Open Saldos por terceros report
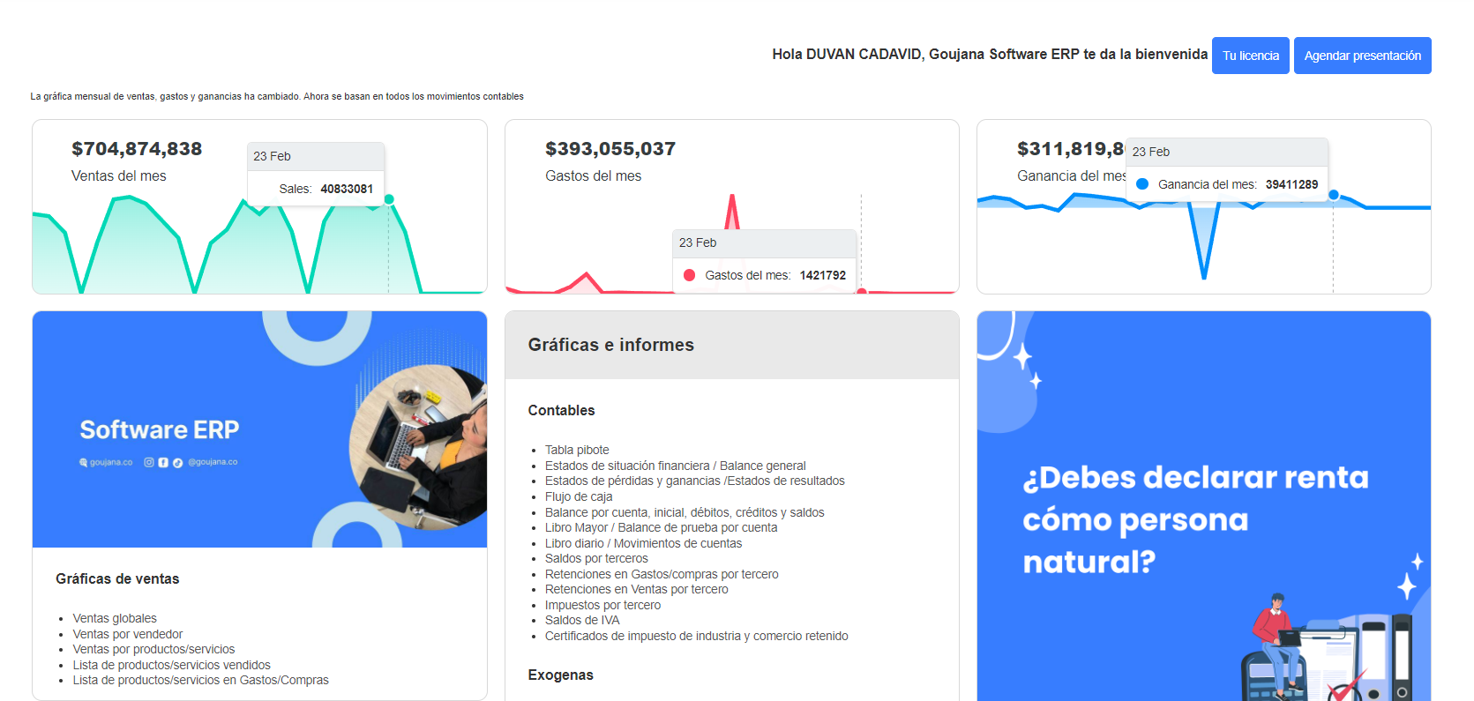This screenshot has width=1474, height=701. point(596,558)
